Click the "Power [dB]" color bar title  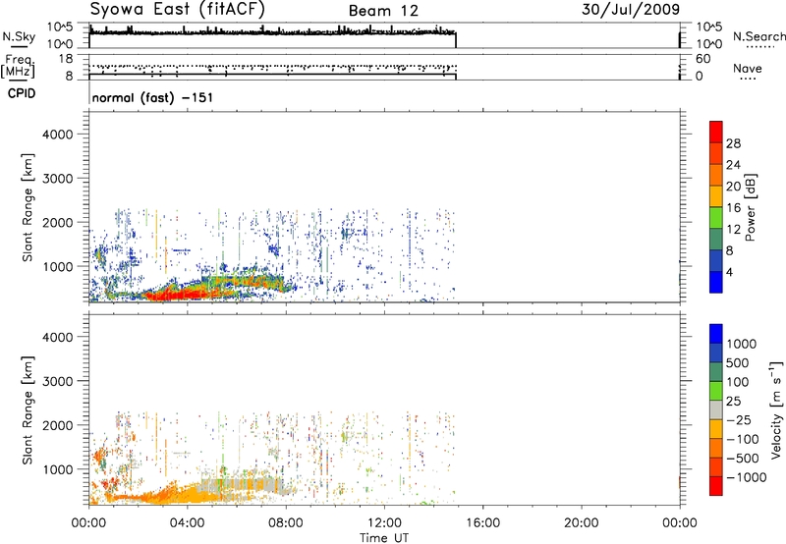coord(751,207)
